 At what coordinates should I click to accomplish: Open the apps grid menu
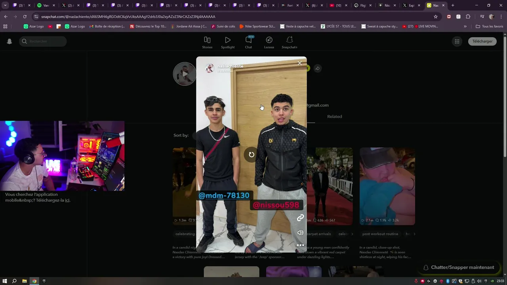tap(457, 41)
